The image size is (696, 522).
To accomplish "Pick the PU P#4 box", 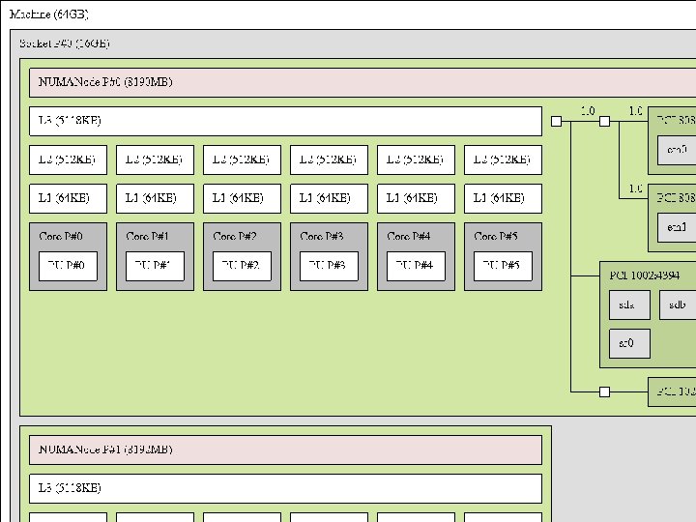I will coord(416,267).
